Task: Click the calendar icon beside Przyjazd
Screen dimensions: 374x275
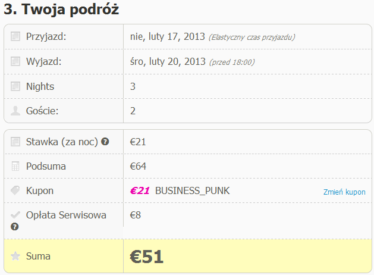Action: (15, 37)
